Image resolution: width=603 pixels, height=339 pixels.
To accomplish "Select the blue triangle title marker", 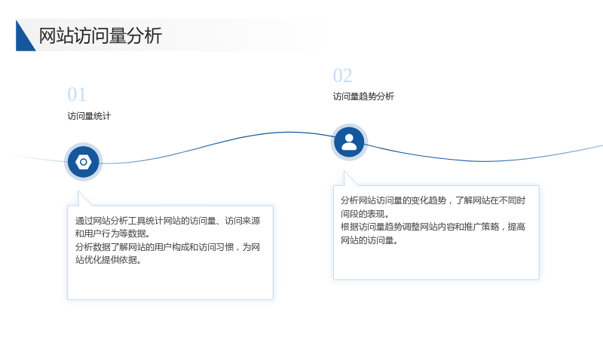I will [x=25, y=35].
